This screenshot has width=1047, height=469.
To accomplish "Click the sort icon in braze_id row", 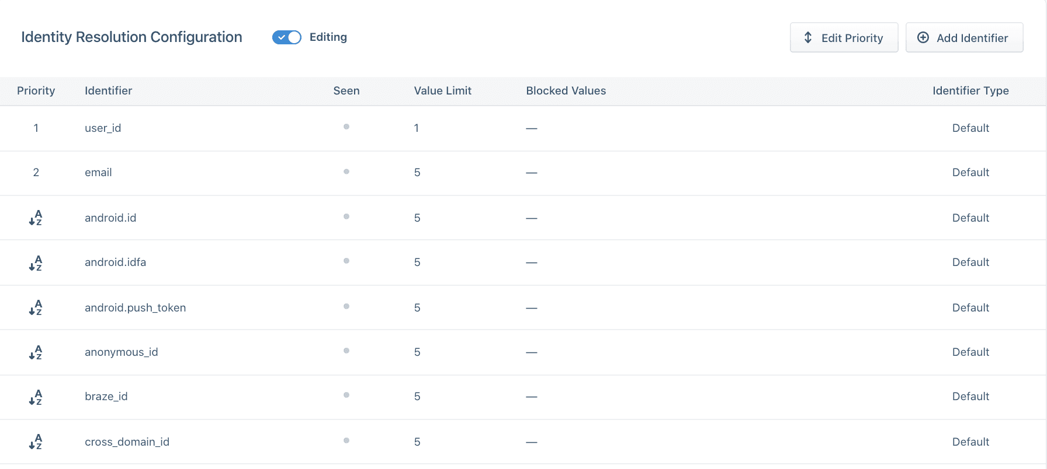I will click(36, 397).
